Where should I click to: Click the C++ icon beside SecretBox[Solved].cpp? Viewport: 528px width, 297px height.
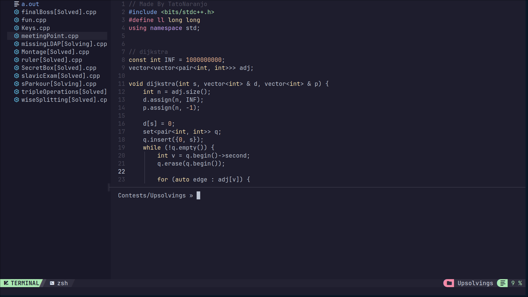click(x=16, y=68)
